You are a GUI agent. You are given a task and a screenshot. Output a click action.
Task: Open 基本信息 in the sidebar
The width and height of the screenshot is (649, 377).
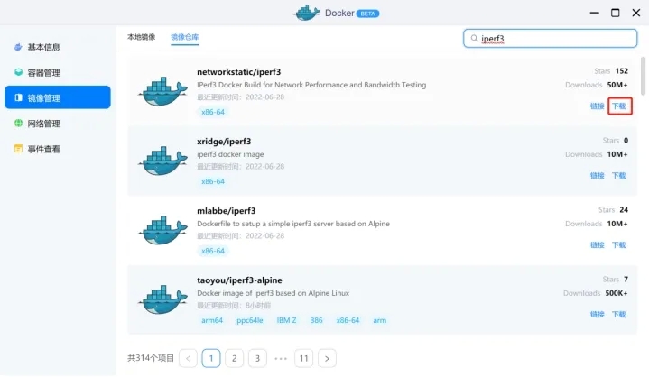tap(58, 47)
